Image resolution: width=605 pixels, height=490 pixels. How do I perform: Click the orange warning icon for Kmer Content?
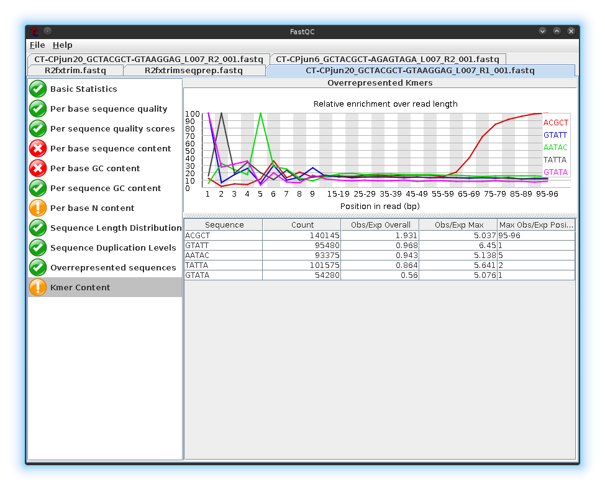[x=38, y=287]
